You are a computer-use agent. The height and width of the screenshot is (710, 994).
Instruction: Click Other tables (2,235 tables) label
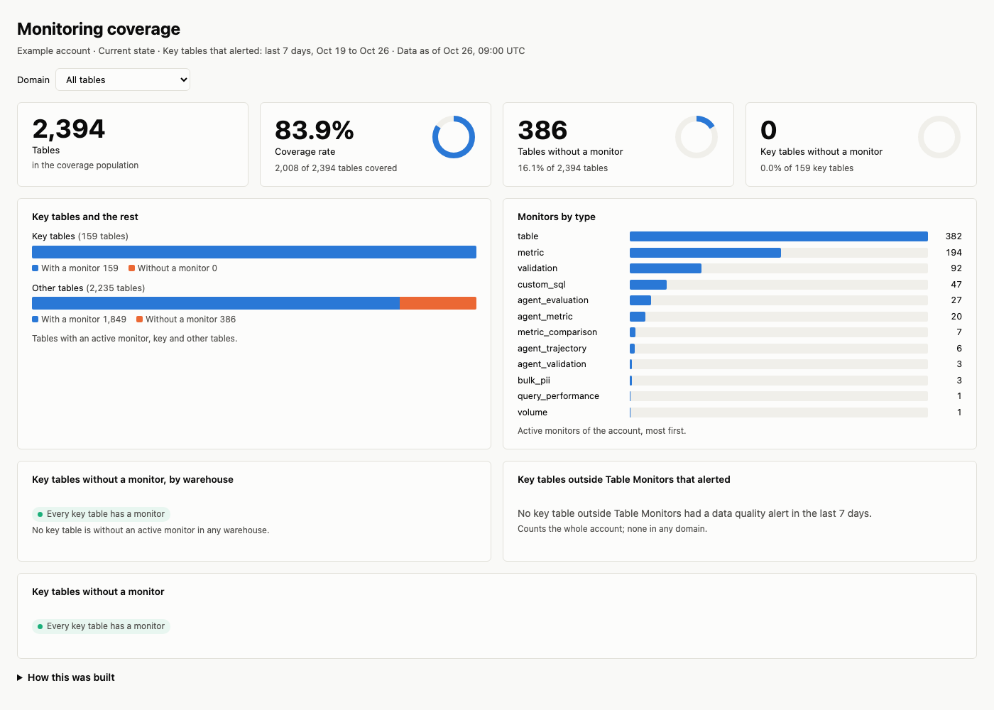tap(89, 288)
